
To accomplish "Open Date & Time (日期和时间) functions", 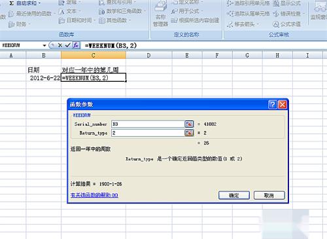I will (x=77, y=20).
